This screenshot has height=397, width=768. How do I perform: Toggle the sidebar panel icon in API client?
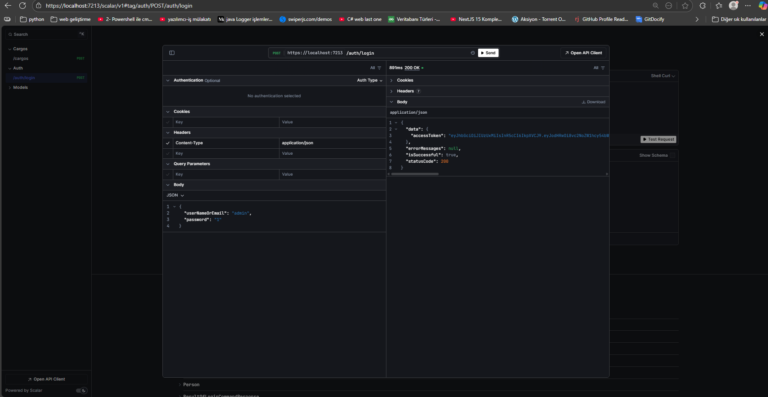coord(172,53)
